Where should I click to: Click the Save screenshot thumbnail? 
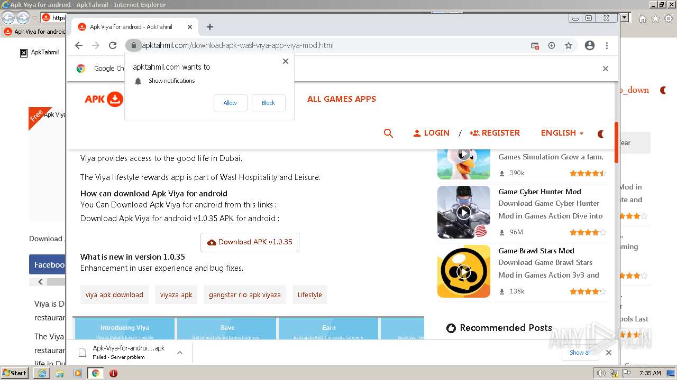tap(227, 328)
